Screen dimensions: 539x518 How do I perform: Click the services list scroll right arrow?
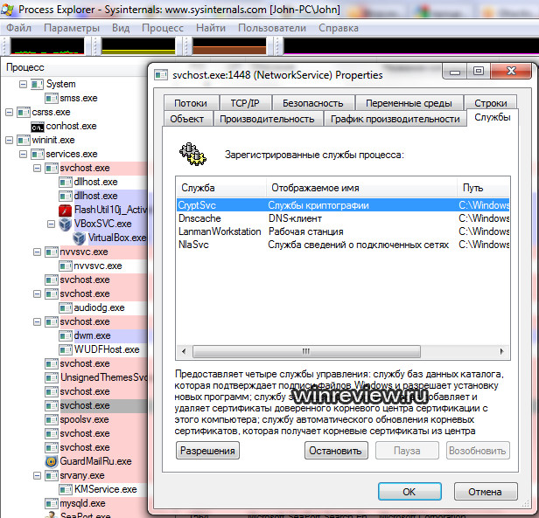click(501, 351)
